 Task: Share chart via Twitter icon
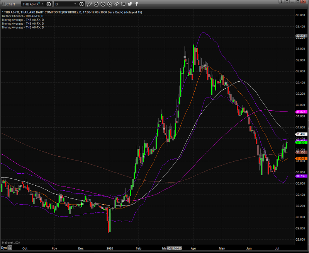click(129, 4)
